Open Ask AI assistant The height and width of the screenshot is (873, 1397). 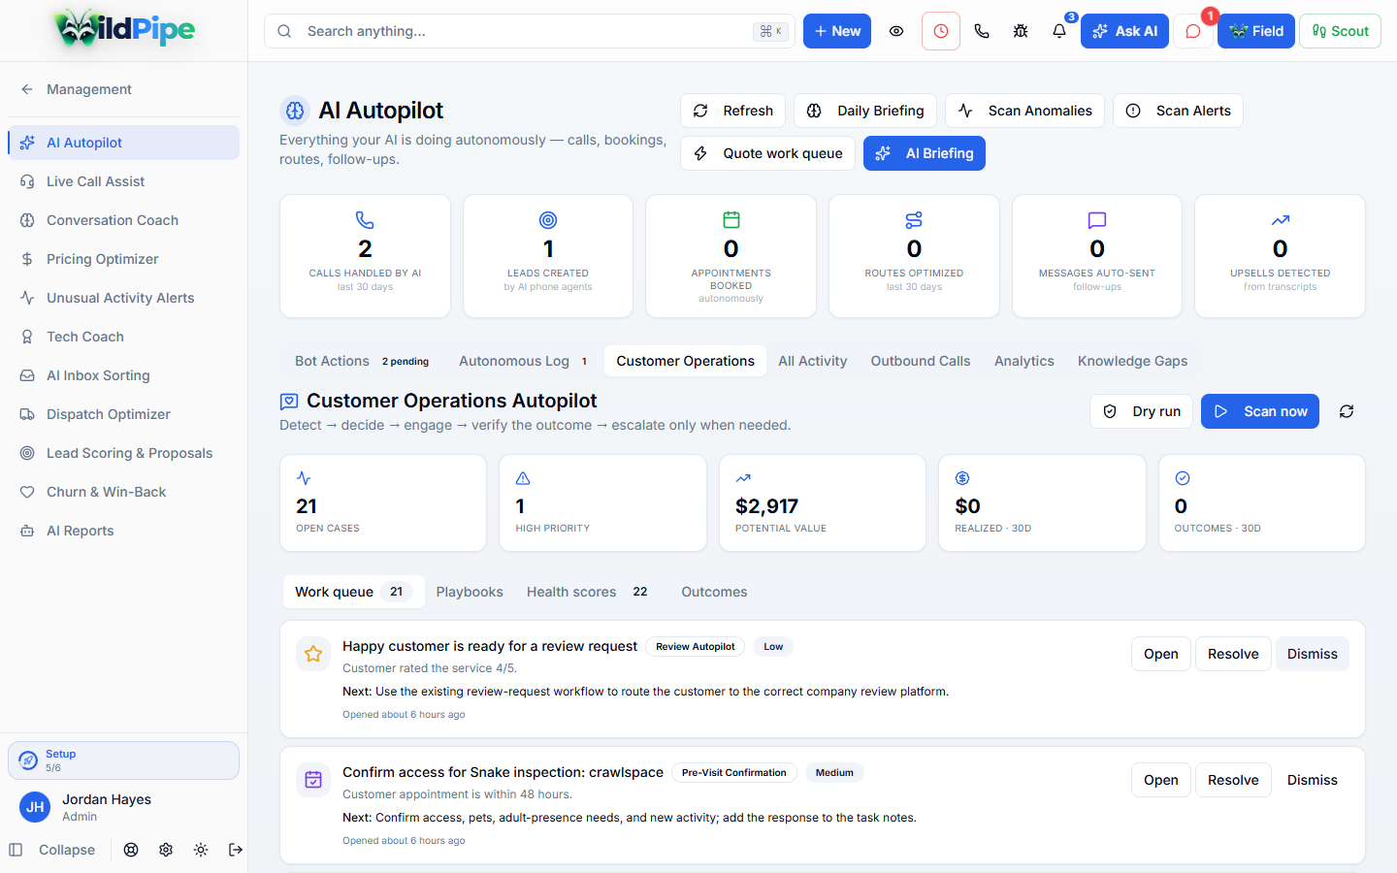(x=1124, y=31)
